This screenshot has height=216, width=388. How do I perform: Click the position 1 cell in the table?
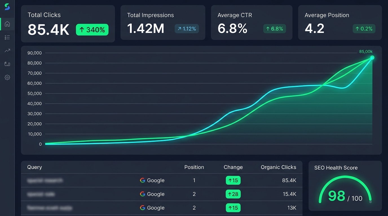tap(194, 180)
